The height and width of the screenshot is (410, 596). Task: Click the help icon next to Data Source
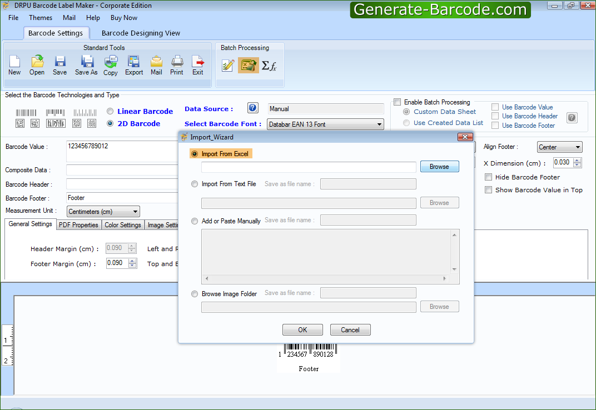point(252,107)
